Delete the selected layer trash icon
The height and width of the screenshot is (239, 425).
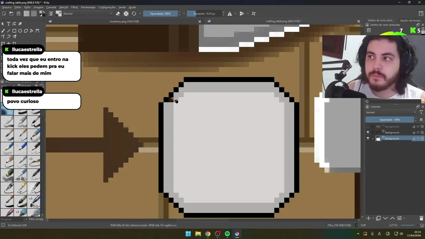(421, 218)
